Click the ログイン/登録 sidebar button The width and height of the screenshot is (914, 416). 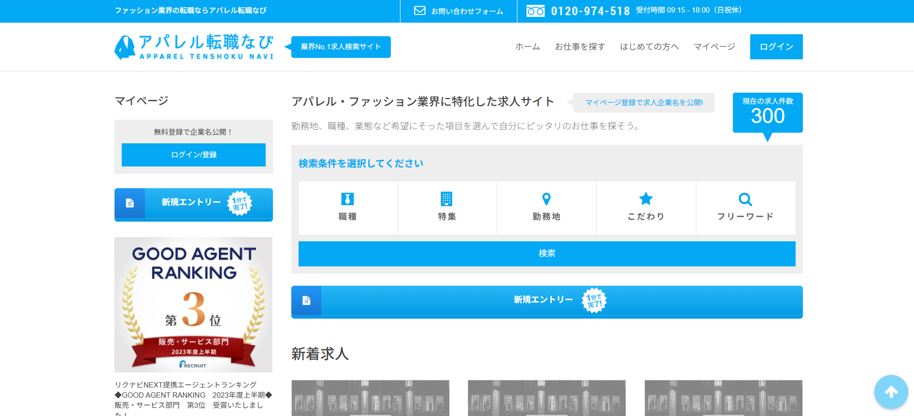194,155
